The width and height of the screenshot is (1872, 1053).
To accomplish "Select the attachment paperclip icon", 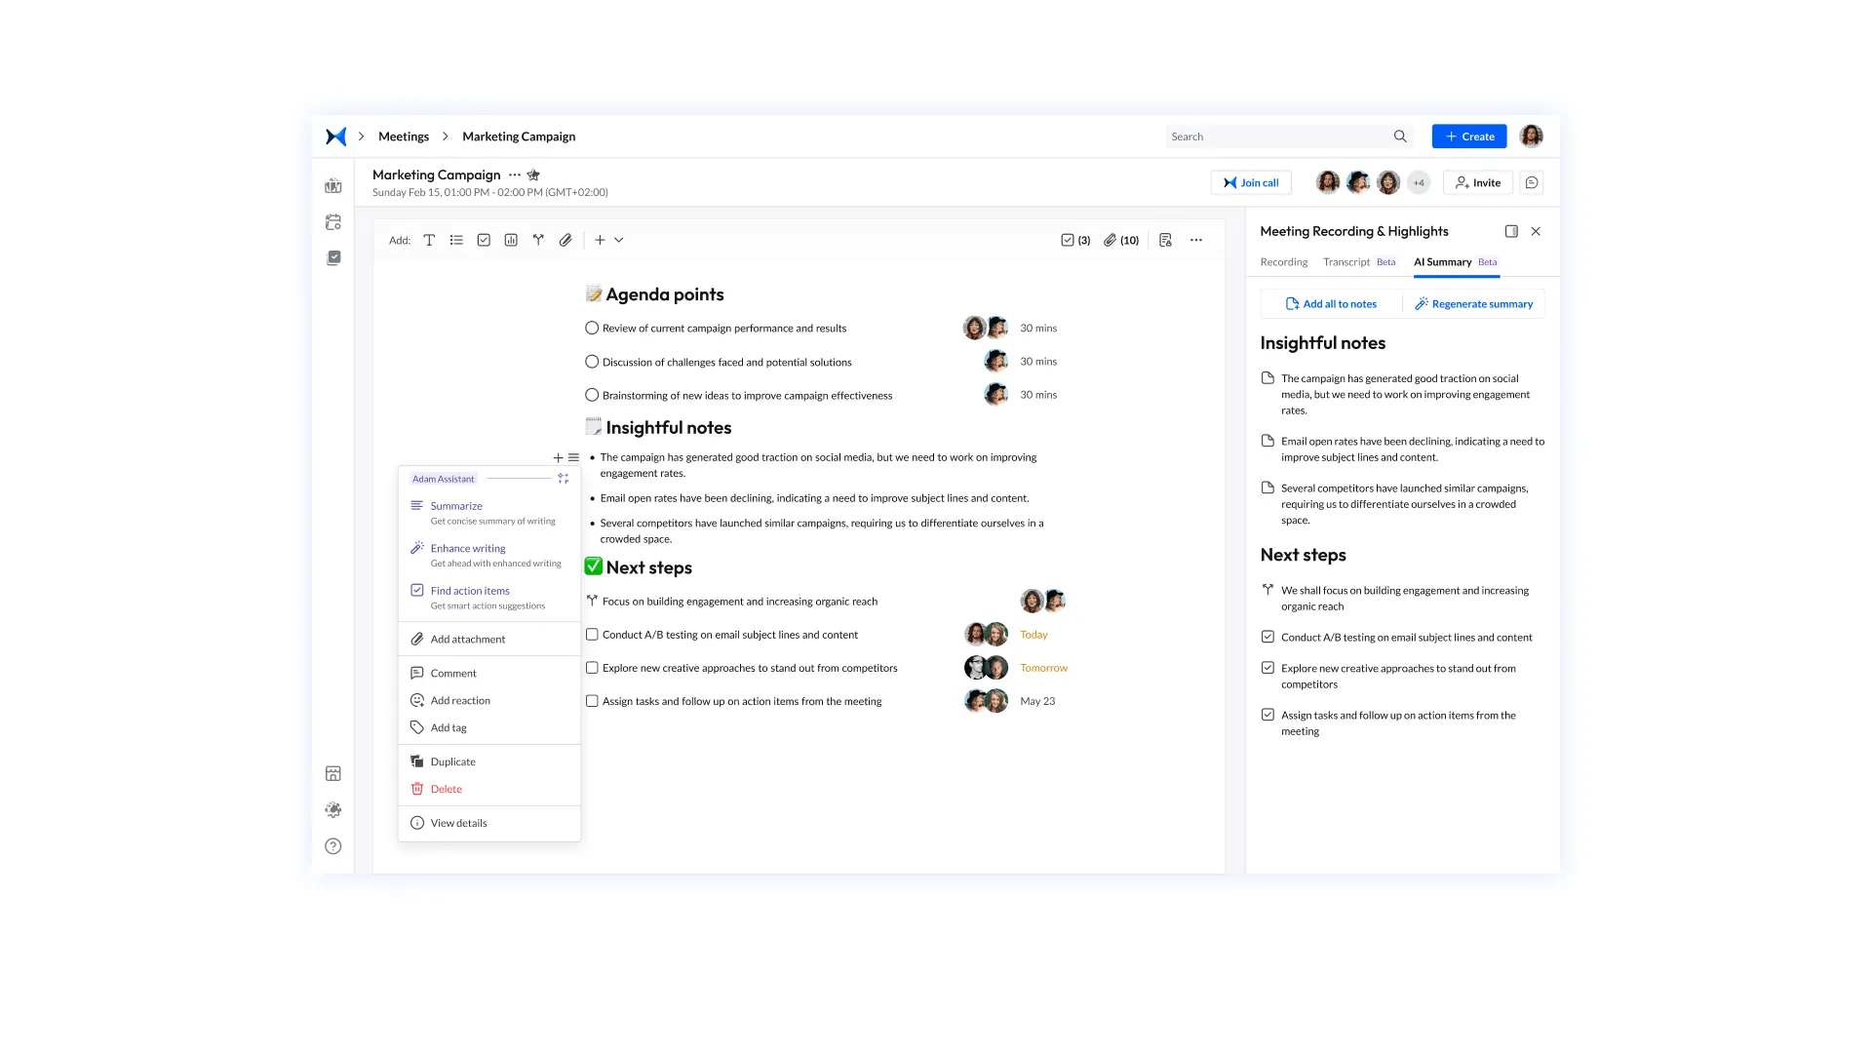I will (567, 239).
